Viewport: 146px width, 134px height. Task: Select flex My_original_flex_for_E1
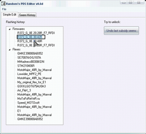tap(32, 82)
